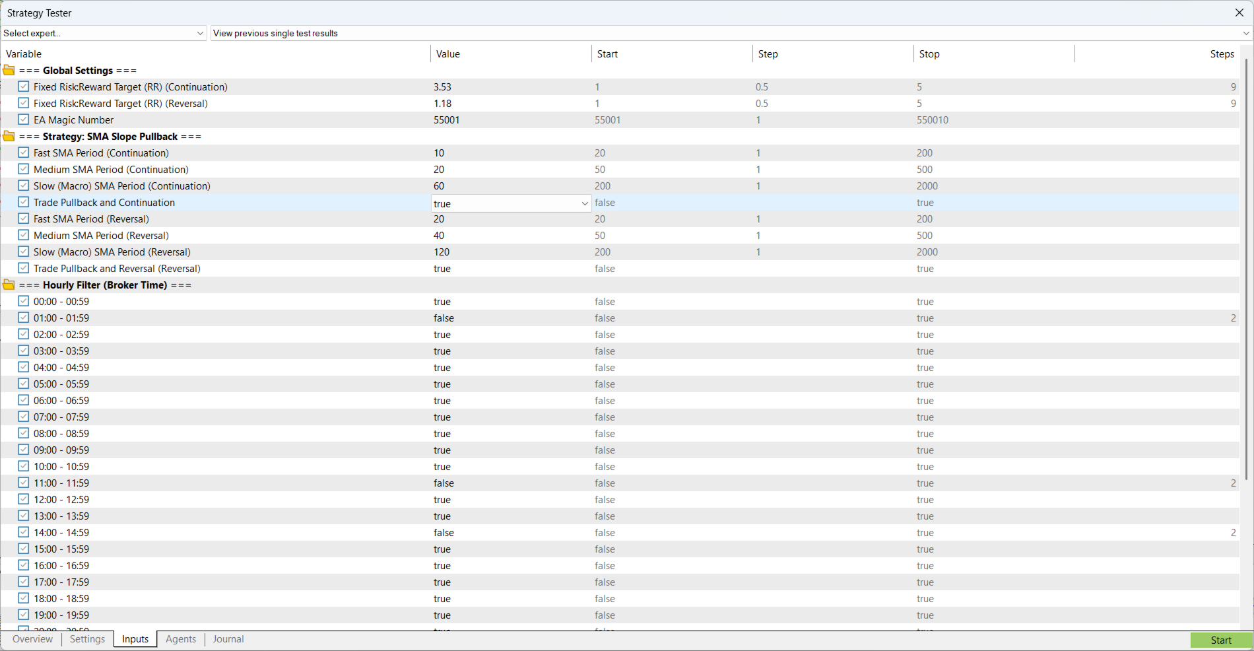Click the Global Settings folder icon
This screenshot has width=1254, height=651.
click(x=9, y=70)
